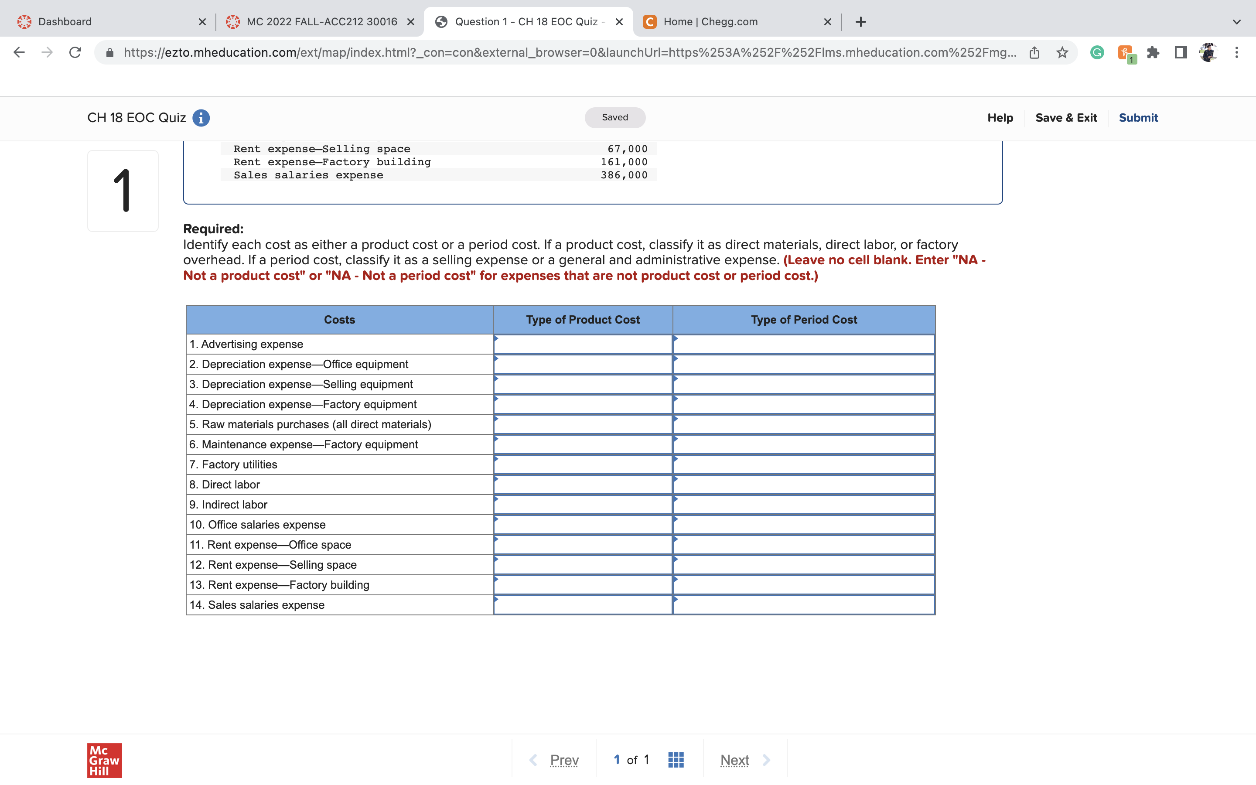Click Save & Exit
Viewport: 1256px width, 785px height.
[x=1066, y=117]
